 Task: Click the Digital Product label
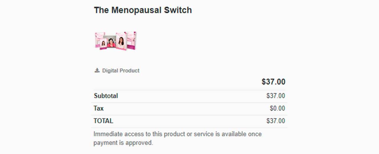tap(121, 71)
